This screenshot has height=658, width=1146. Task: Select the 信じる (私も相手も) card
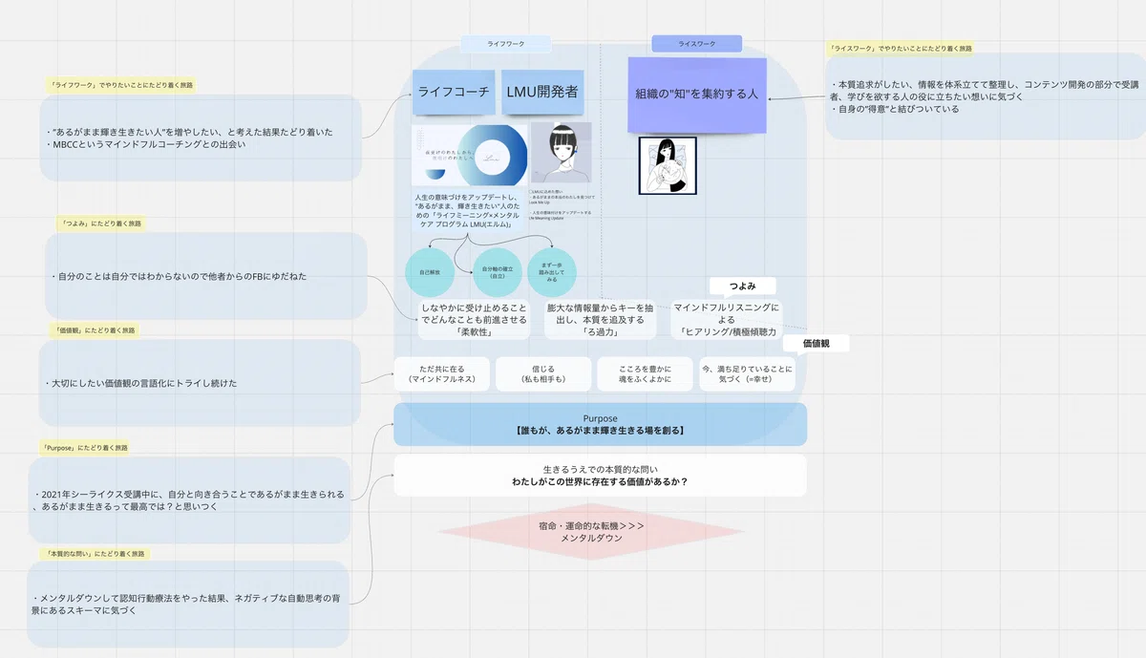coord(543,374)
